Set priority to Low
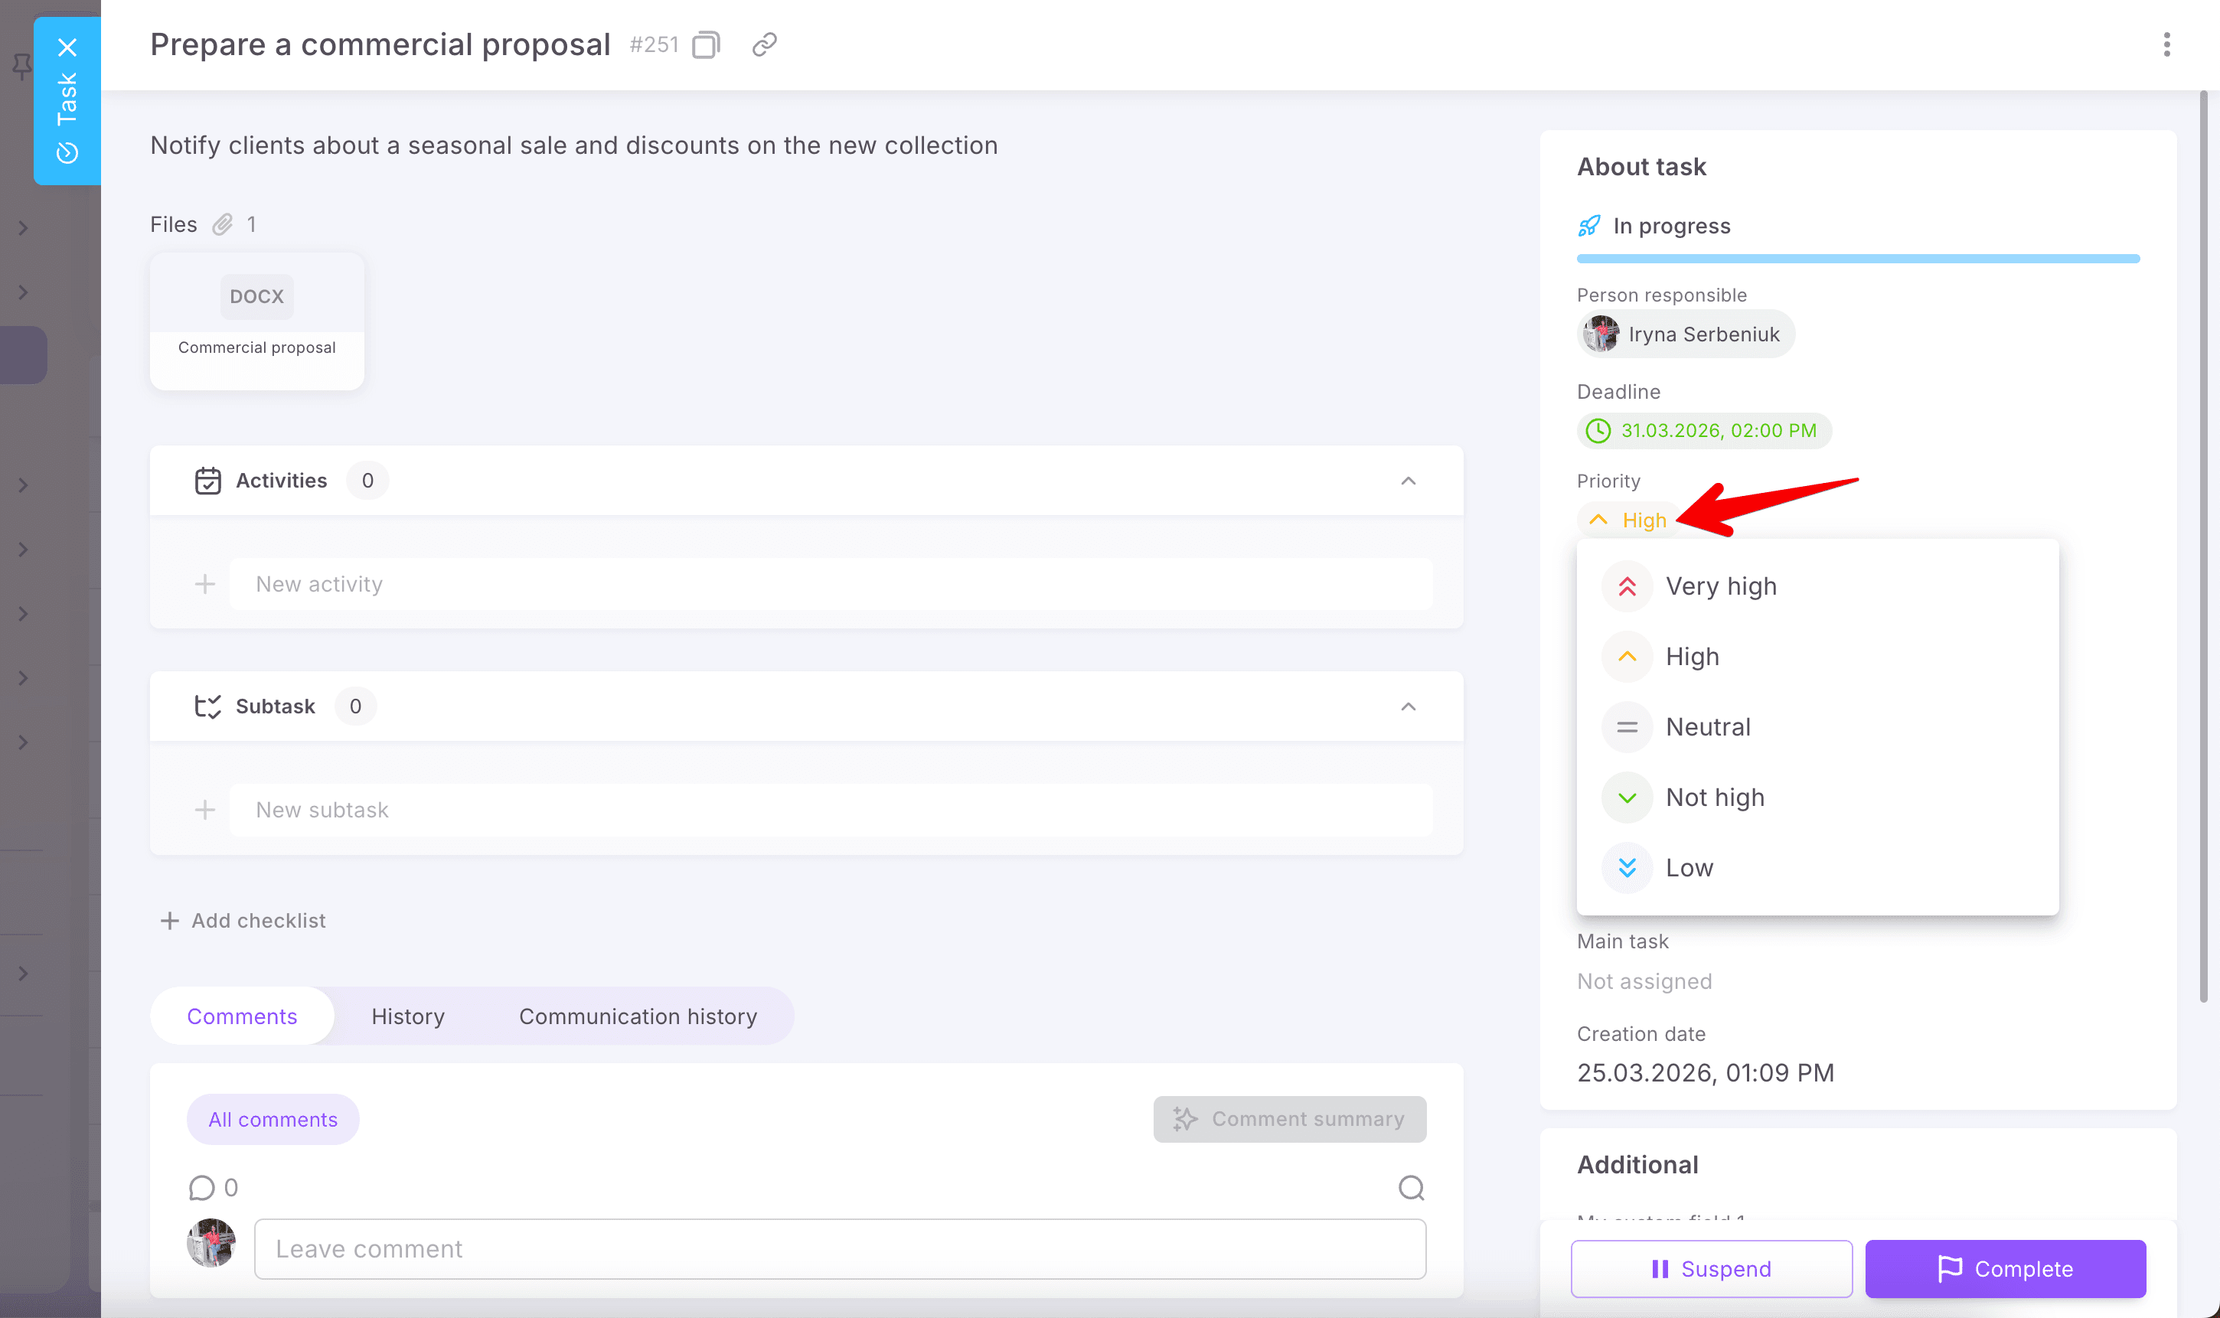The width and height of the screenshot is (2220, 1318). [x=1688, y=868]
